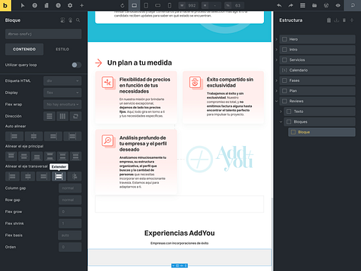Click the plus icon to add element
The height and width of the screenshot is (271, 361).
(82, 5)
